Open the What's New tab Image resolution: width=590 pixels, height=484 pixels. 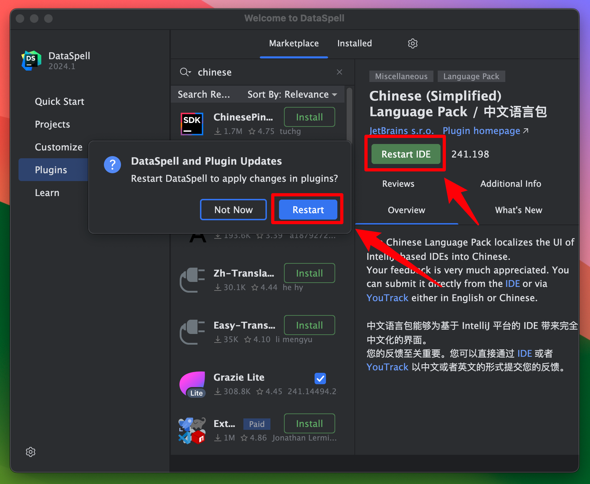518,210
